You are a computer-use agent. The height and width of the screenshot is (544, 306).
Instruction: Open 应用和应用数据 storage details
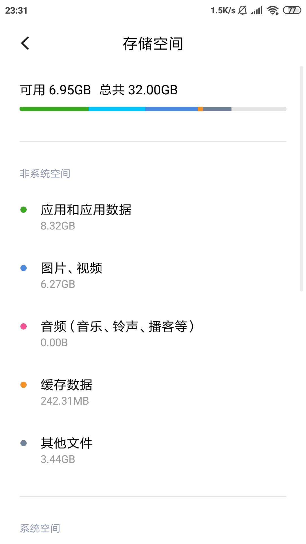click(153, 217)
